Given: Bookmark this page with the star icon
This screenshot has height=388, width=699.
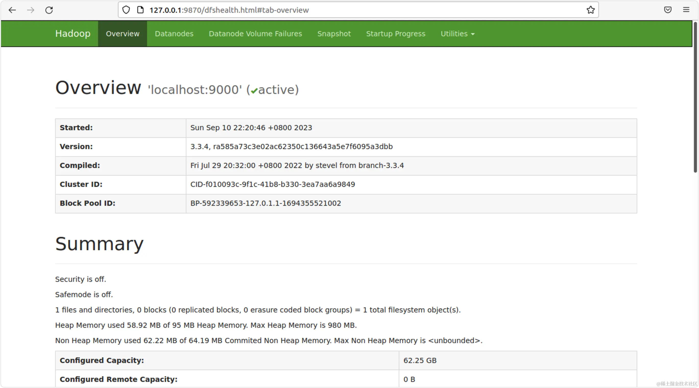Looking at the screenshot, I should [x=590, y=10].
